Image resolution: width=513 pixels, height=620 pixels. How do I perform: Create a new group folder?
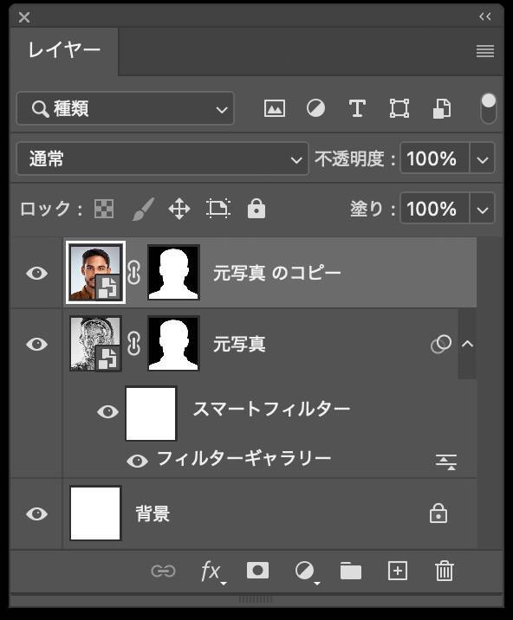tap(351, 571)
